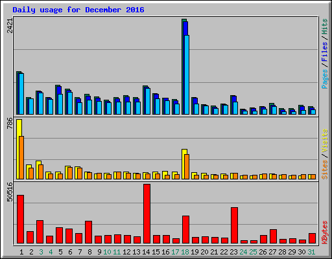Select green day "11" on the x-axis
The height and width of the screenshot is (259, 332).
117,252
